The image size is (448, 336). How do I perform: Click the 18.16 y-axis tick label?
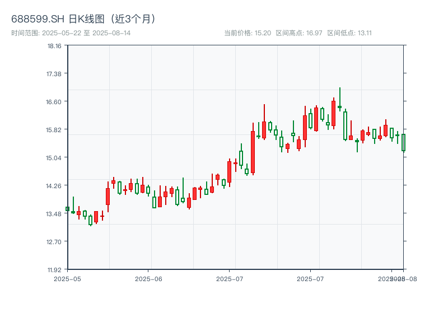point(54,46)
